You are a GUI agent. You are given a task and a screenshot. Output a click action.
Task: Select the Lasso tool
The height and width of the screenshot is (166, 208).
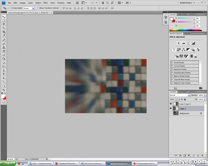pos(4,24)
